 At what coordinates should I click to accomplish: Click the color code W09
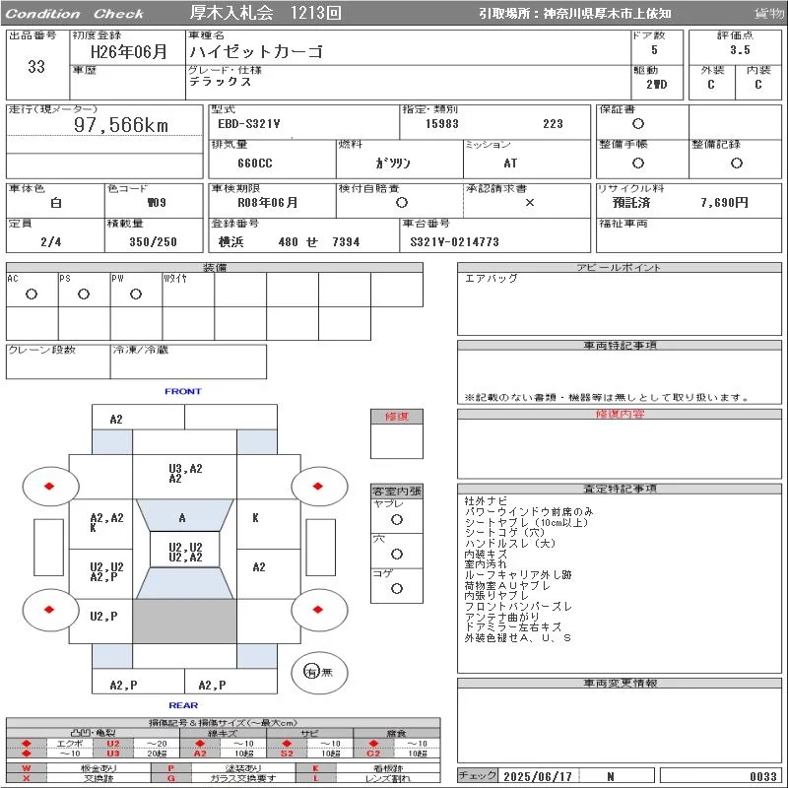tap(157, 203)
